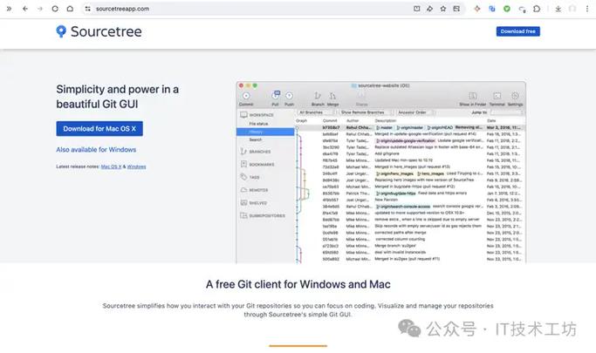596x353 pixels.
Task: Reload the sourcetreeapp.com page
Action: 55,9
